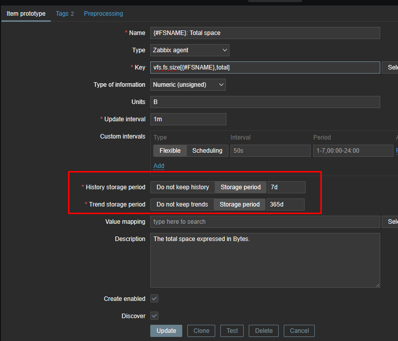Choose Do not keep trends option

point(182,204)
